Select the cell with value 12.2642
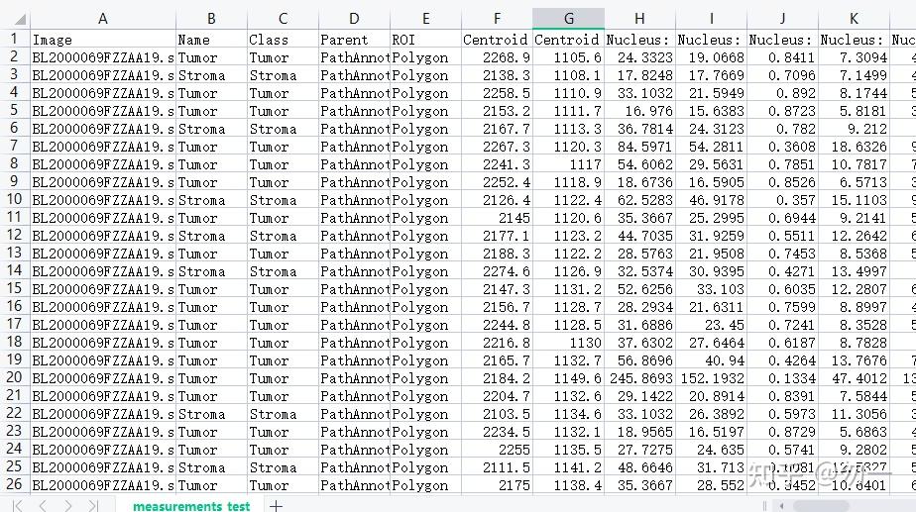916x512 pixels. 855,236
